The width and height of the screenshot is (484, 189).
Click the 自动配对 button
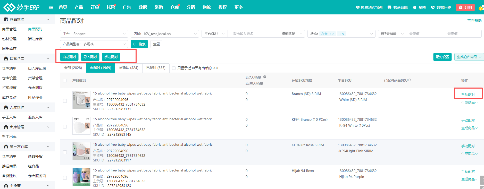coord(69,57)
